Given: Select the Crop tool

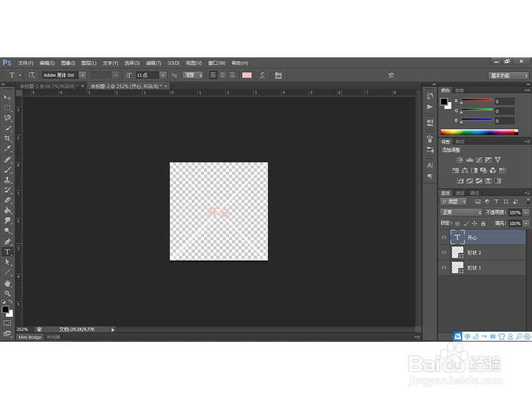Looking at the screenshot, I should [7, 138].
